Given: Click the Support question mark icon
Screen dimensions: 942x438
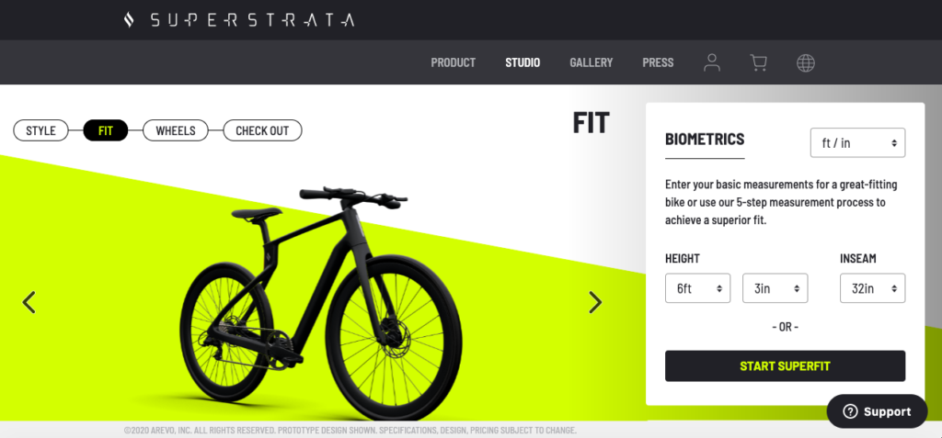Looking at the screenshot, I should [850, 411].
